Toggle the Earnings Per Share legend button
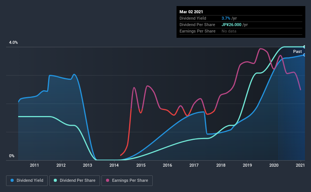The width and height of the screenshot is (311, 192). pos(127,181)
